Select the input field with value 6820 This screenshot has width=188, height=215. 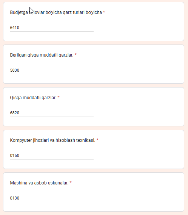point(52,113)
